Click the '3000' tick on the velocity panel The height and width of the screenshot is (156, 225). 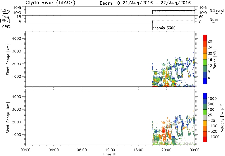(17, 109)
